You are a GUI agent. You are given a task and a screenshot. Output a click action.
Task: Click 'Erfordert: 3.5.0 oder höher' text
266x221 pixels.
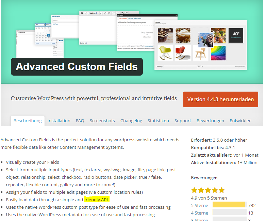coord(219,140)
